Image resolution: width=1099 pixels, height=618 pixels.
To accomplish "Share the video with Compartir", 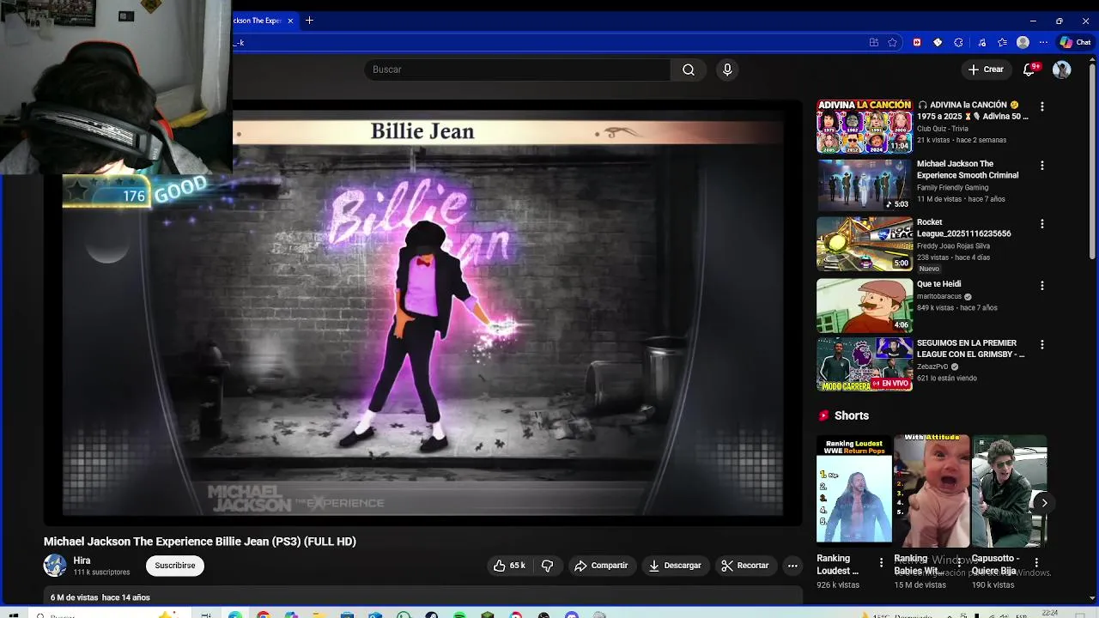I will click(601, 566).
